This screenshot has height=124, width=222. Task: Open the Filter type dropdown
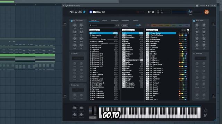coord(78,90)
